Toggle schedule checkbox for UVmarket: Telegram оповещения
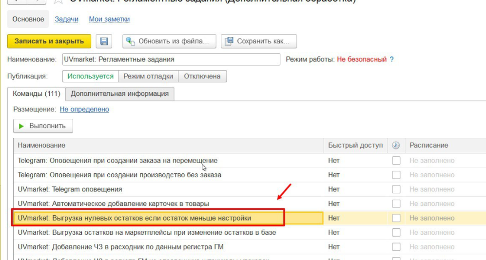486x260 pixels. [396, 189]
